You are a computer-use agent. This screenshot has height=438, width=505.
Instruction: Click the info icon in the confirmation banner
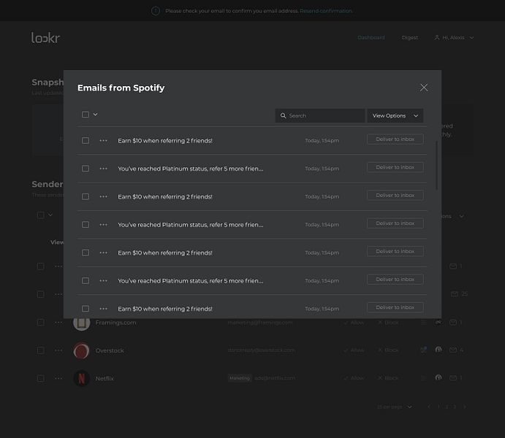coord(156,11)
